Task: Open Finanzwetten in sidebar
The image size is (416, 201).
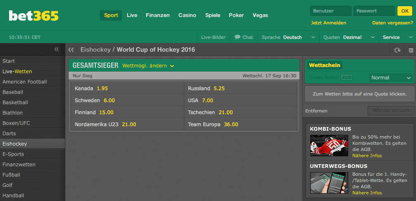Action: coord(32,165)
